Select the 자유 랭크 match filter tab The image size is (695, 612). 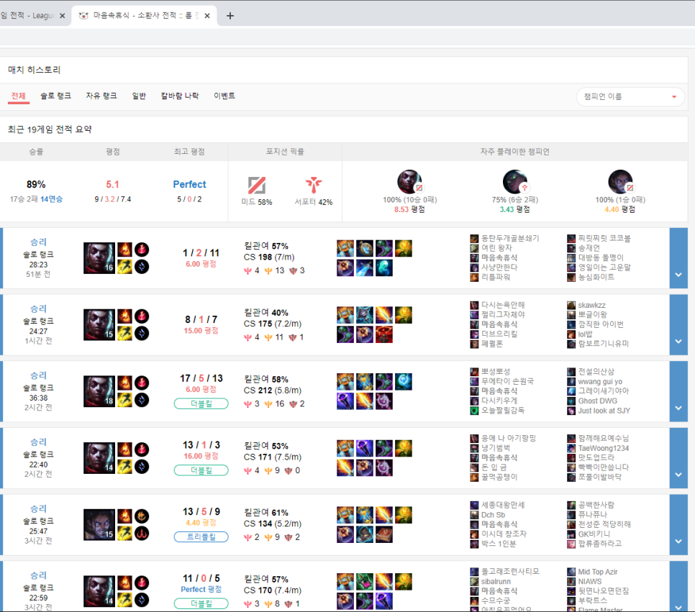[x=101, y=96]
